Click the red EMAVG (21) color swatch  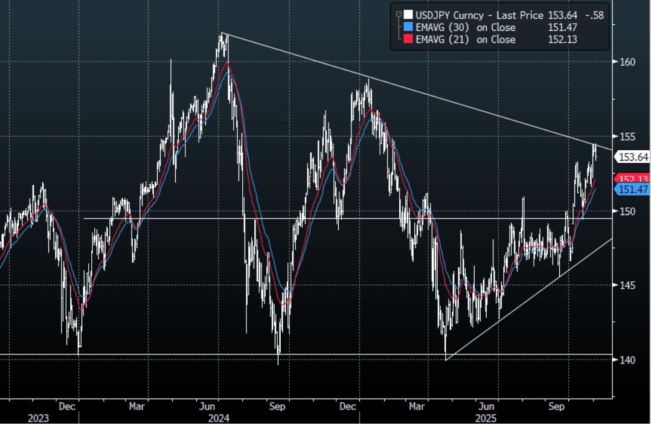pos(408,39)
